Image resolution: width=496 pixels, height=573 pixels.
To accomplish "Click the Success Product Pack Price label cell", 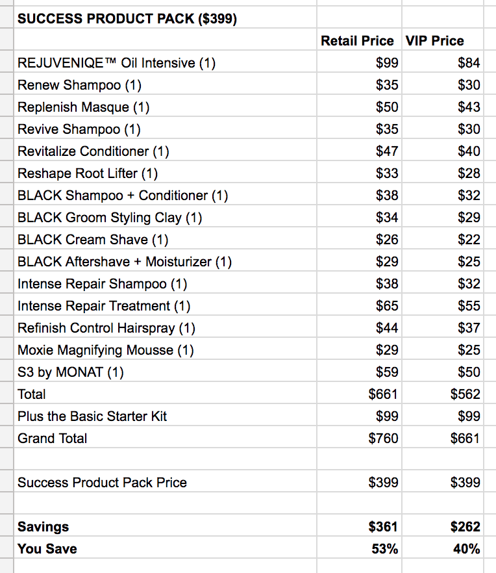I will pyautogui.click(x=102, y=483).
